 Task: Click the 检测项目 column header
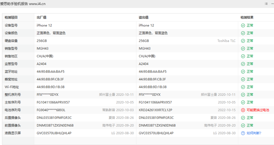click(11, 18)
